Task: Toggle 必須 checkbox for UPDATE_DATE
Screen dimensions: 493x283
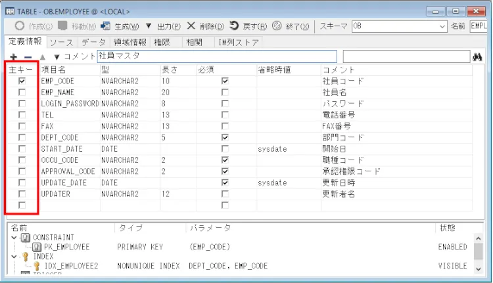Action: point(225,183)
